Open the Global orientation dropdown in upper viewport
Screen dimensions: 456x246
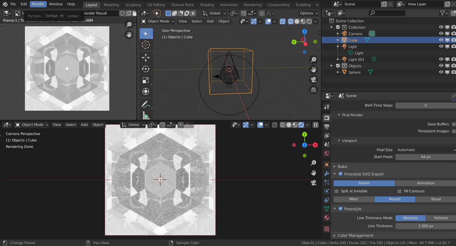(214, 13)
